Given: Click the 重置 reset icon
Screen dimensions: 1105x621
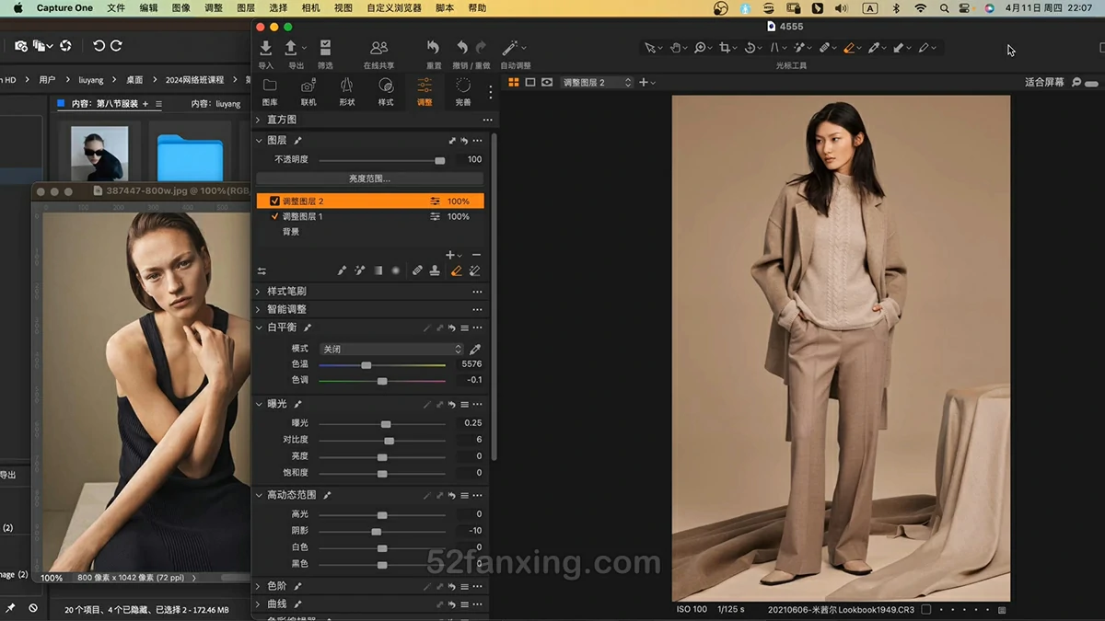Looking at the screenshot, I should point(434,48).
